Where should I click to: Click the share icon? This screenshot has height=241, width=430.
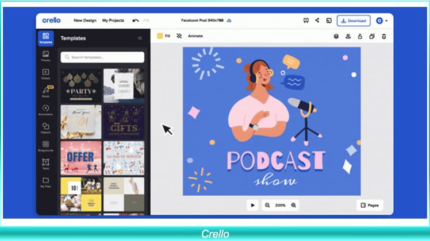[x=317, y=20]
